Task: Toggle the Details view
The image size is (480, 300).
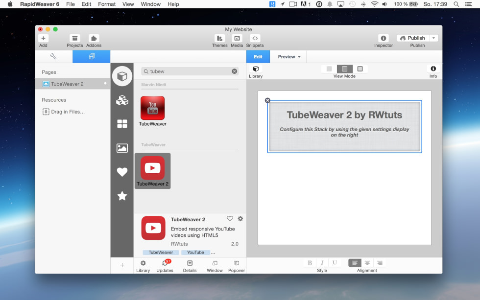Action: 190,266
